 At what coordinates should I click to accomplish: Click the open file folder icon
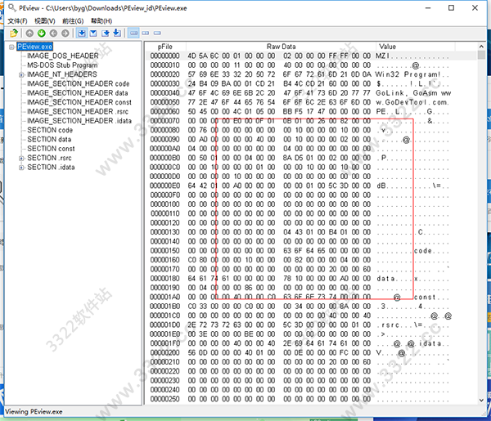tap(13, 33)
